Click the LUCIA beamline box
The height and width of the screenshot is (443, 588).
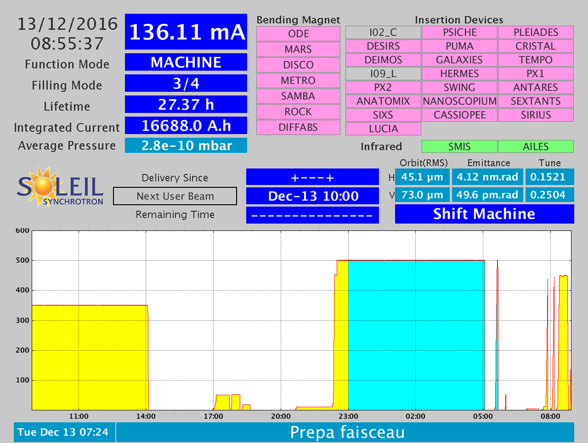383,129
